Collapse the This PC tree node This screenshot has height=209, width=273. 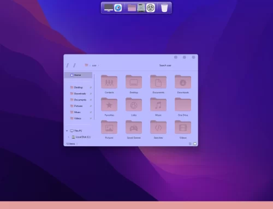click(67, 130)
